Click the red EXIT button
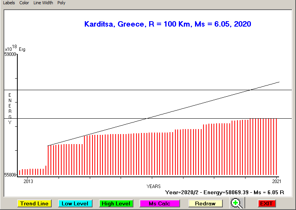Image resolution: width=296 pixels, height=210 pixels. (266, 203)
